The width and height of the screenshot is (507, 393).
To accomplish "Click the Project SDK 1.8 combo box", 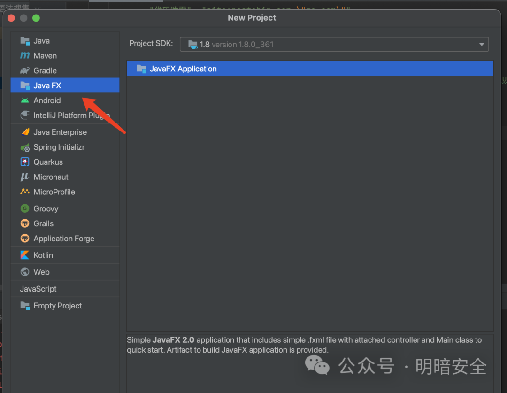I will click(329, 45).
